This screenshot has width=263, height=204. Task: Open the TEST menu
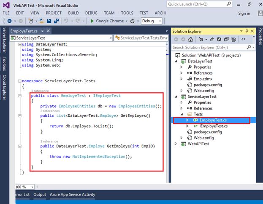[x=144, y=13]
